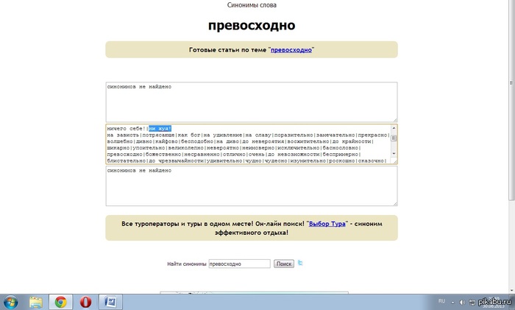Click the synonym 'сказочно'
The height and width of the screenshot is (310, 515).
pos(371,161)
